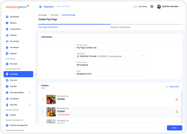
Task: Click the For Control arrows icon
Action: 7,41
